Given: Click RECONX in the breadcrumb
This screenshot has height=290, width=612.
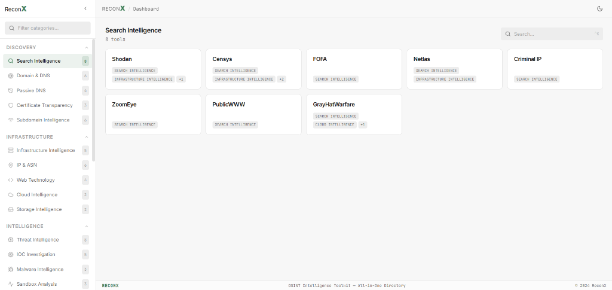Looking at the screenshot, I should (x=114, y=8).
